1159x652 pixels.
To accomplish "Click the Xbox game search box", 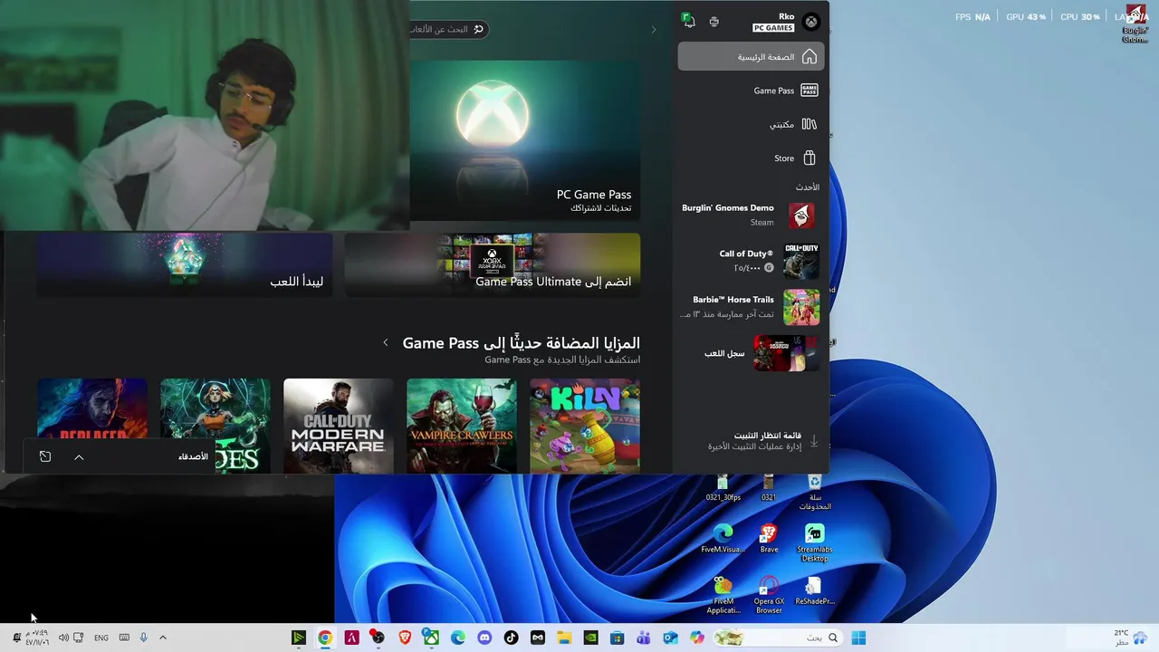I will 449,29.
